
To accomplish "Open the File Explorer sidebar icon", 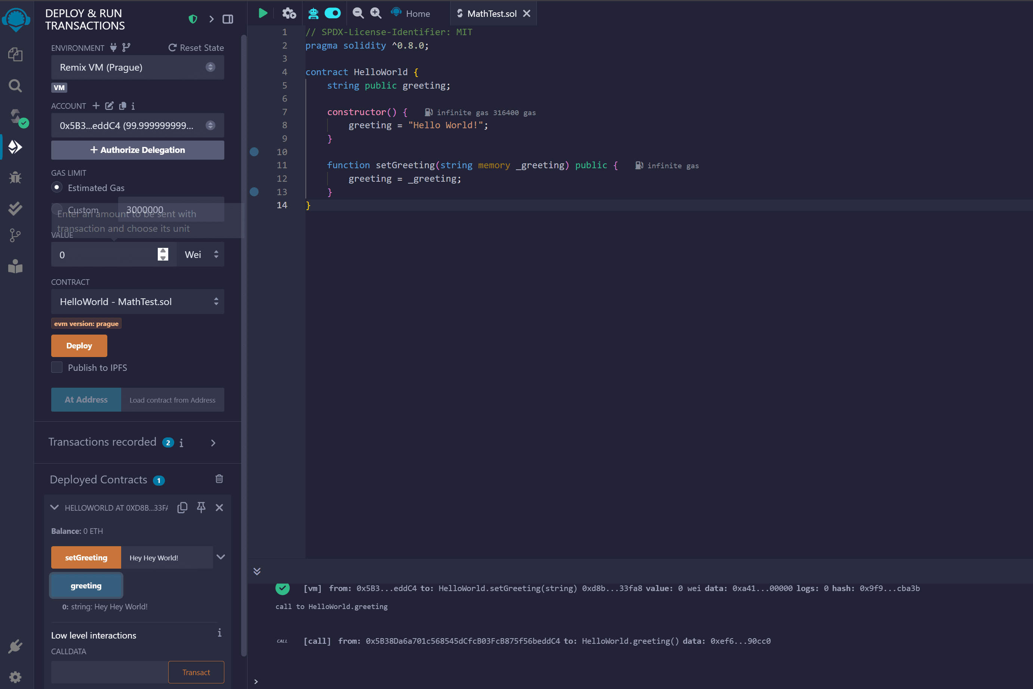I will coord(15,55).
